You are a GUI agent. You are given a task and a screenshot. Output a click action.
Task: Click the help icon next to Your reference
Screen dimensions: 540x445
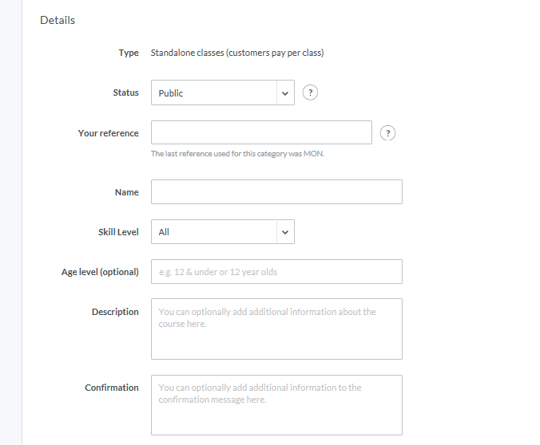click(388, 133)
